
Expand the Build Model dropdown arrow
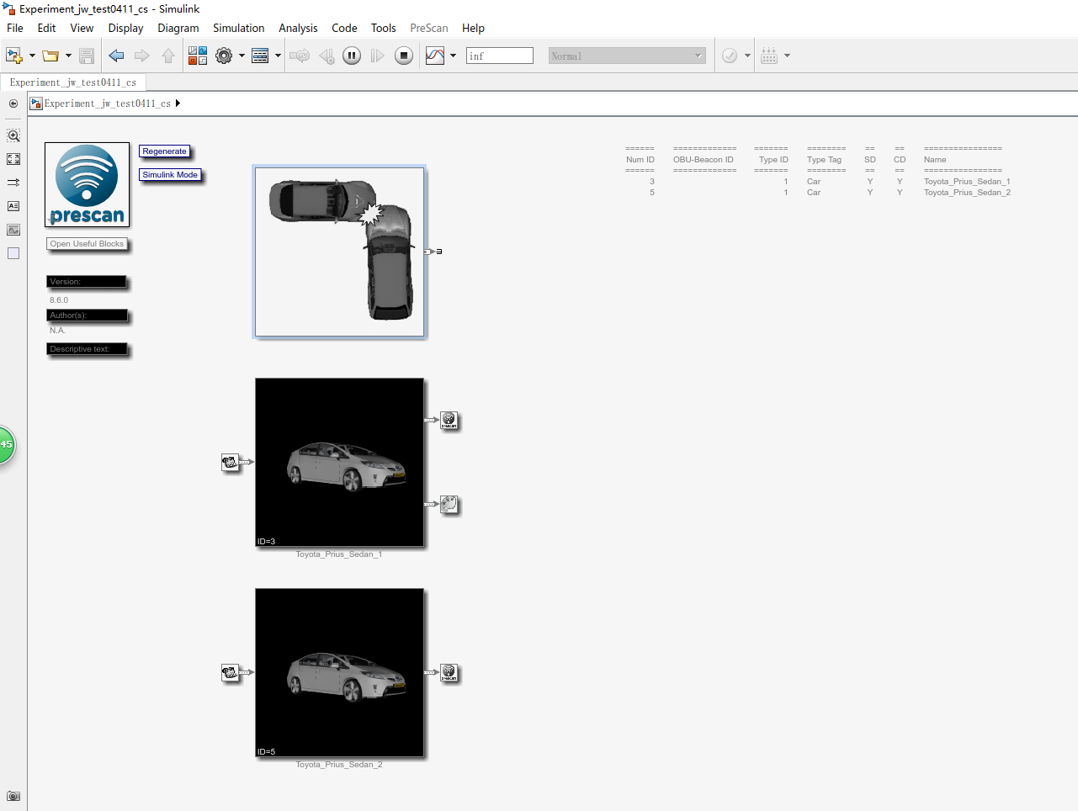(787, 56)
